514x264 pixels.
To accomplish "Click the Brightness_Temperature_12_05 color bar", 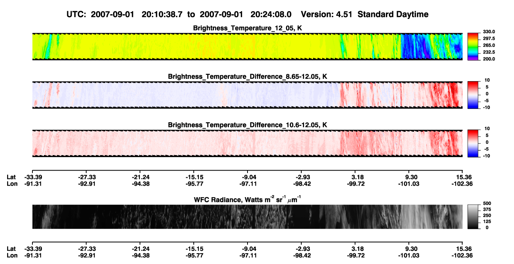I will point(473,47).
